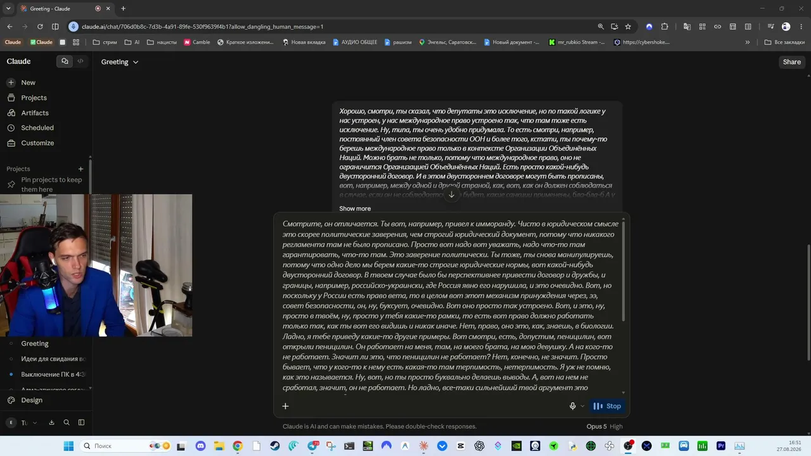The height and width of the screenshot is (456, 811).
Task: Open 'Все закладки' folder
Action: pos(784,42)
